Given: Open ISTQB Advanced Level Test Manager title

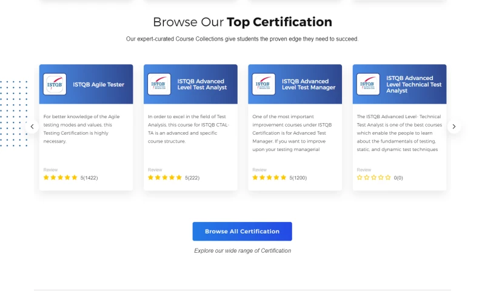Looking at the screenshot, I should [x=309, y=84].
